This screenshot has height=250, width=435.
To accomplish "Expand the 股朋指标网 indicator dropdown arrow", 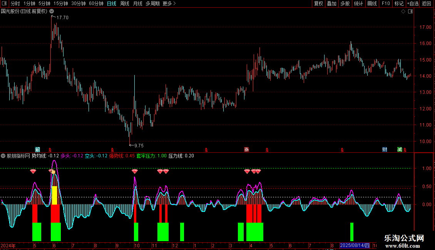I will [x=3, y=156].
